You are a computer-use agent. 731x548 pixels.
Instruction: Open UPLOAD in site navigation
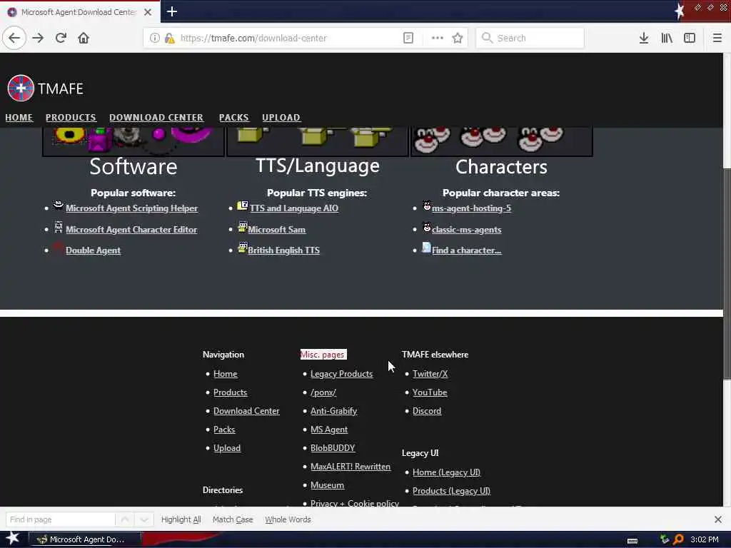click(281, 118)
